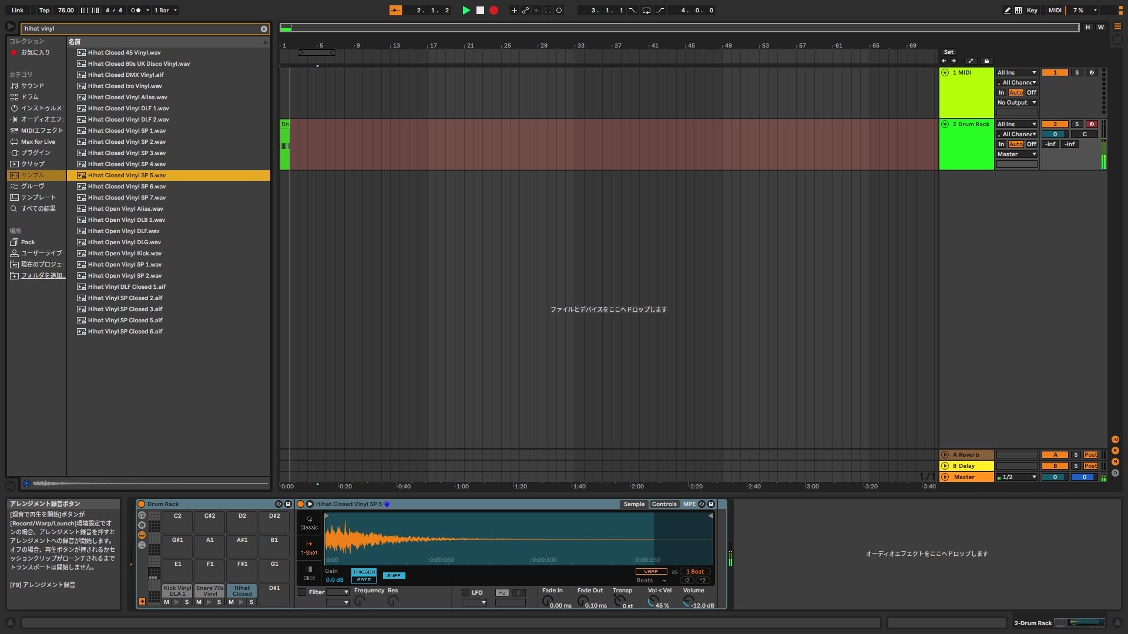Open the All Ins dropdown on Drum Rack track
The width and height of the screenshot is (1128, 634).
[1016, 124]
